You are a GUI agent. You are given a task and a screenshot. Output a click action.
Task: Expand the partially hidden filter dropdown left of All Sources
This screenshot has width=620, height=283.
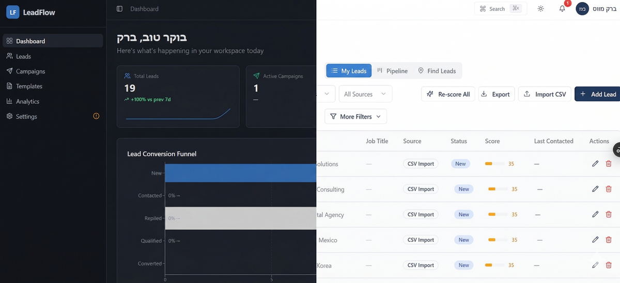pos(326,94)
